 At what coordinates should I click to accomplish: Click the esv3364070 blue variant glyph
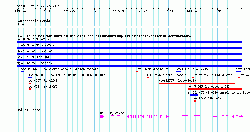pyautogui.click(x=194, y=95)
